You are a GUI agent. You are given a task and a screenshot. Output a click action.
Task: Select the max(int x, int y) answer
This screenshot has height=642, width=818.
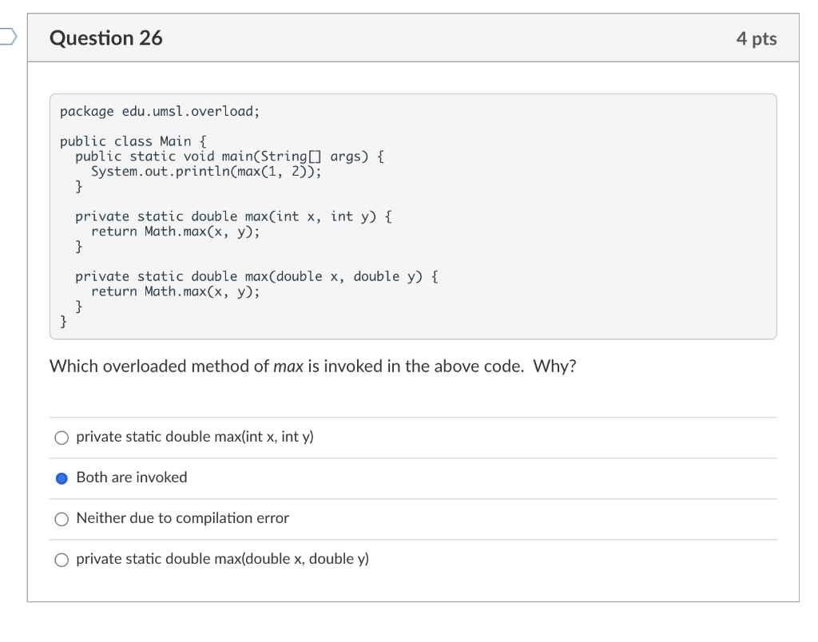tap(62, 438)
